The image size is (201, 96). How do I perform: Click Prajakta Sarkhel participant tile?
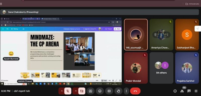(187, 68)
